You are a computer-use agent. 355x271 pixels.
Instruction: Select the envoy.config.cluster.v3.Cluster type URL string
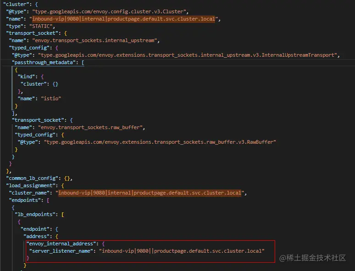tap(109, 11)
